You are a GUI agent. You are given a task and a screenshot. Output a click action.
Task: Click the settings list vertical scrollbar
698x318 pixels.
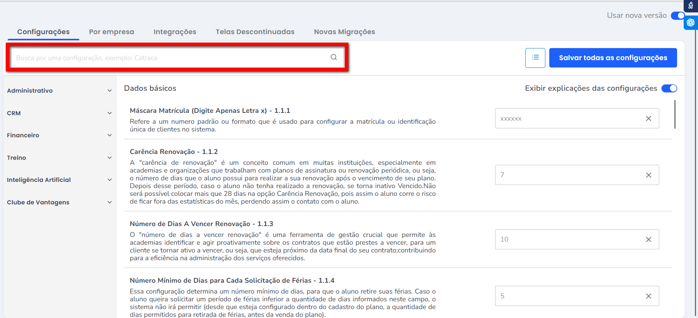tap(675, 115)
